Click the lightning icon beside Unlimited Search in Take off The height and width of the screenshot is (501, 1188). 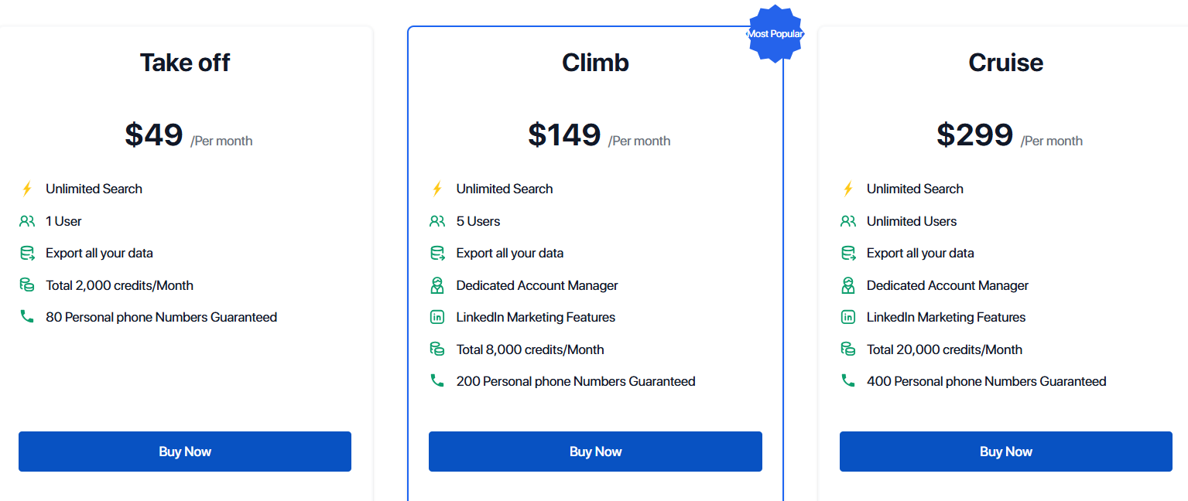point(27,188)
